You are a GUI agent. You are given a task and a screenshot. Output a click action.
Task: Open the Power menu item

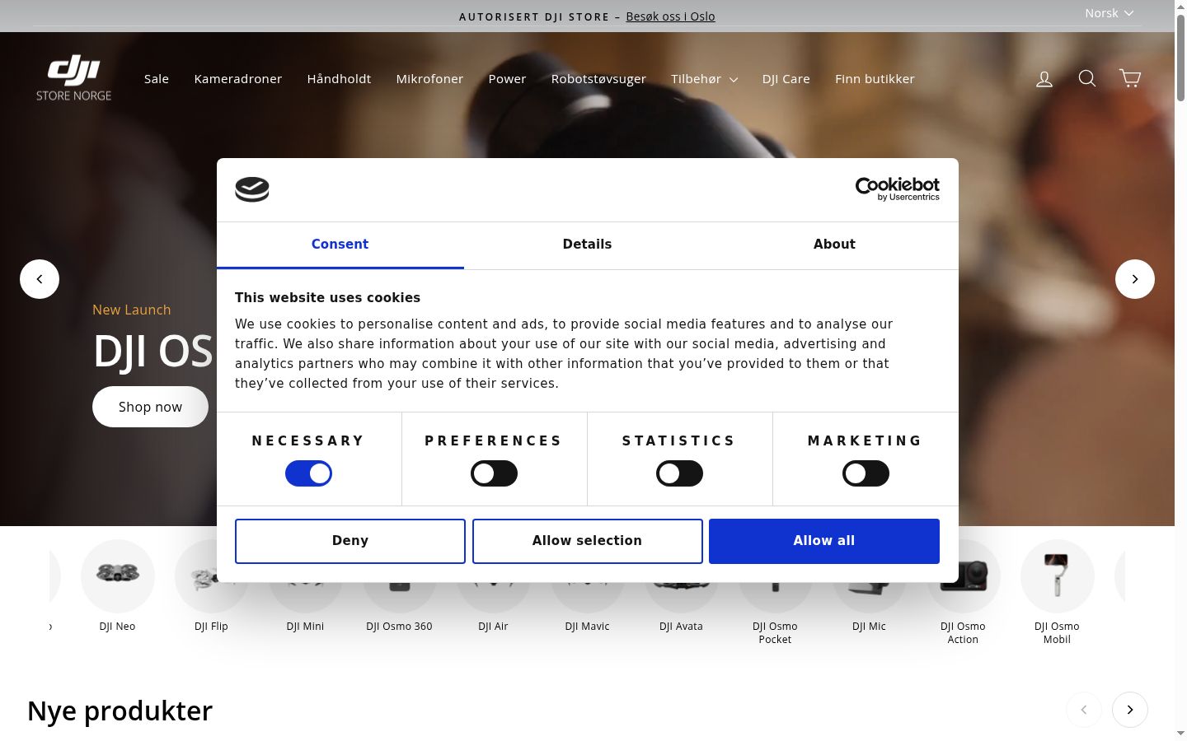coord(507,79)
